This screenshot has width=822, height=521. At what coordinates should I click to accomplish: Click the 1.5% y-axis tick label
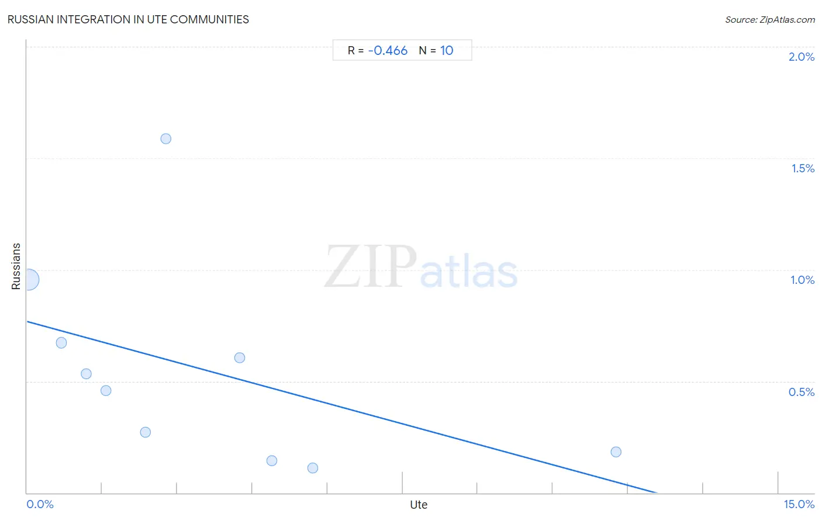coord(803,168)
